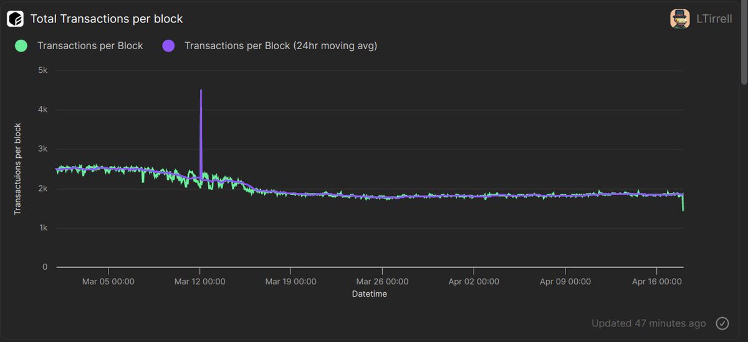
Task: Click the 4k y-axis tick label
Action: (x=43, y=109)
